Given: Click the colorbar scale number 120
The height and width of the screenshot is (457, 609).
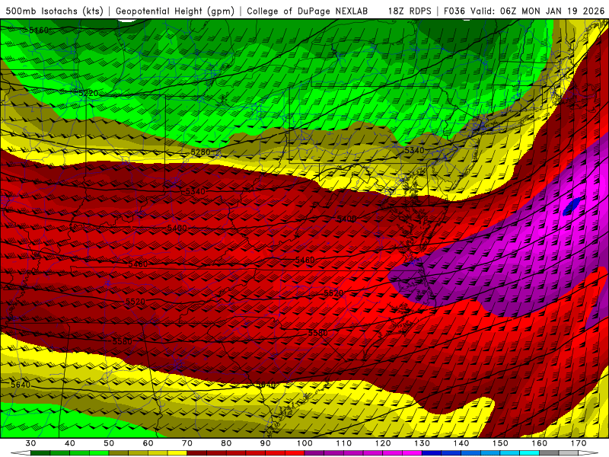Looking at the screenshot, I should click(x=383, y=443).
